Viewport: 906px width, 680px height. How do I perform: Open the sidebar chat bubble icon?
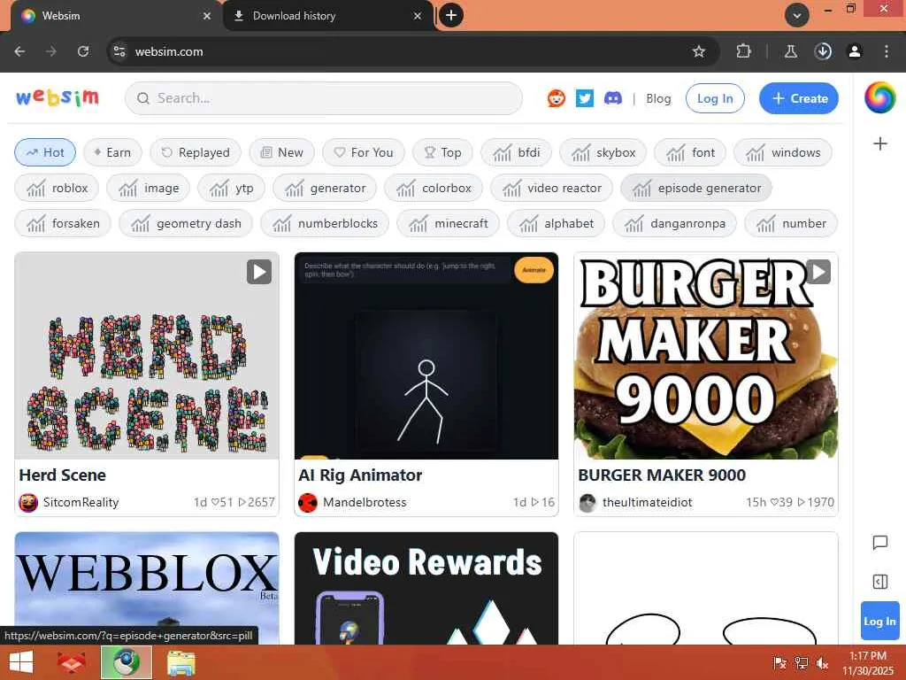[879, 543]
